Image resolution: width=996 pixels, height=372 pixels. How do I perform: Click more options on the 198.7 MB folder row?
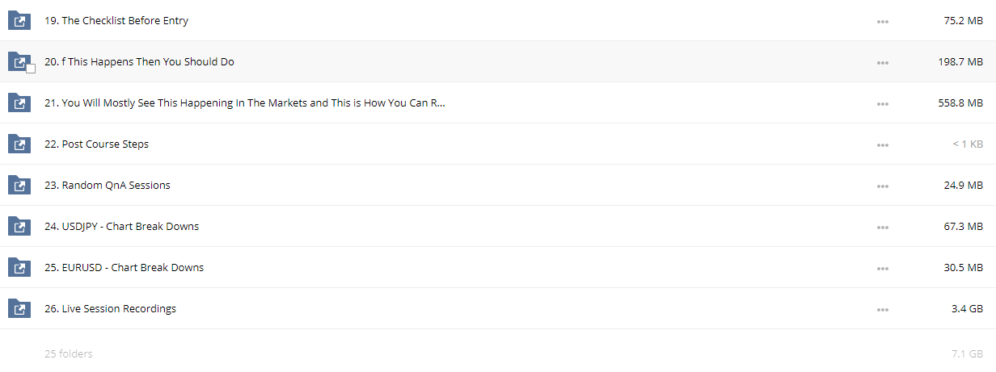pos(882,62)
